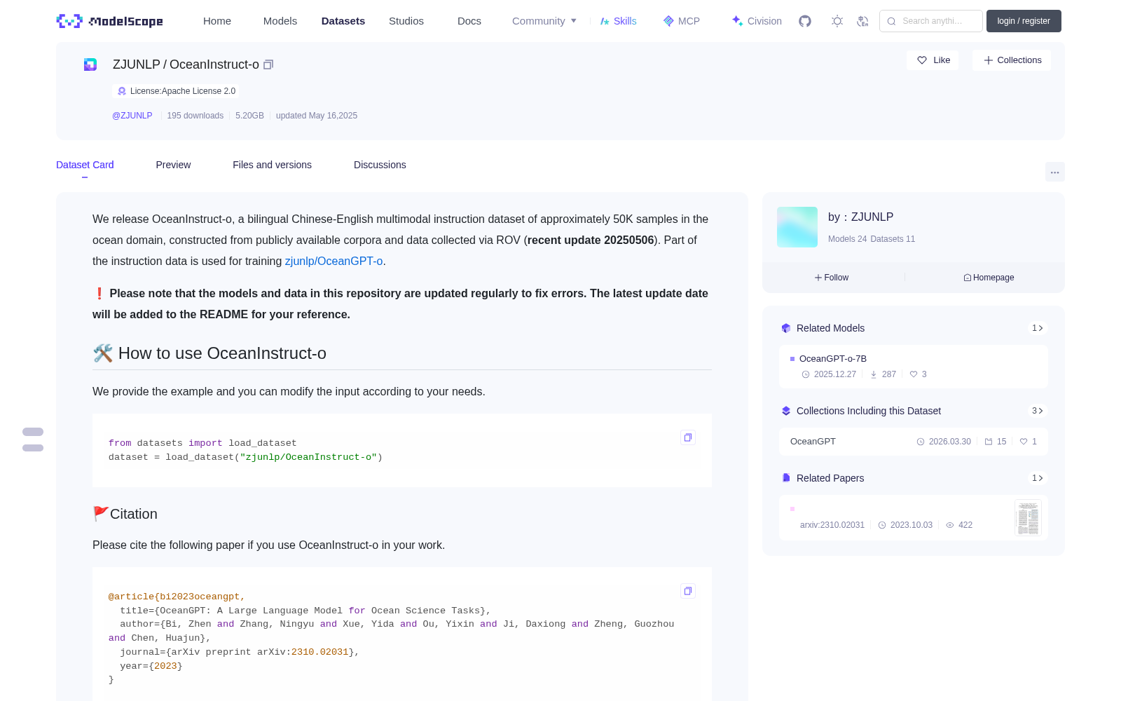Select the Dataset Card tab
The width and height of the screenshot is (1121, 701).
tap(85, 165)
